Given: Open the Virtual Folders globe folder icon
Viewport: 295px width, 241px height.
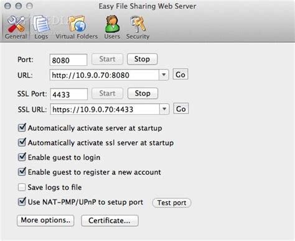Looking at the screenshot, I should click(x=77, y=24).
